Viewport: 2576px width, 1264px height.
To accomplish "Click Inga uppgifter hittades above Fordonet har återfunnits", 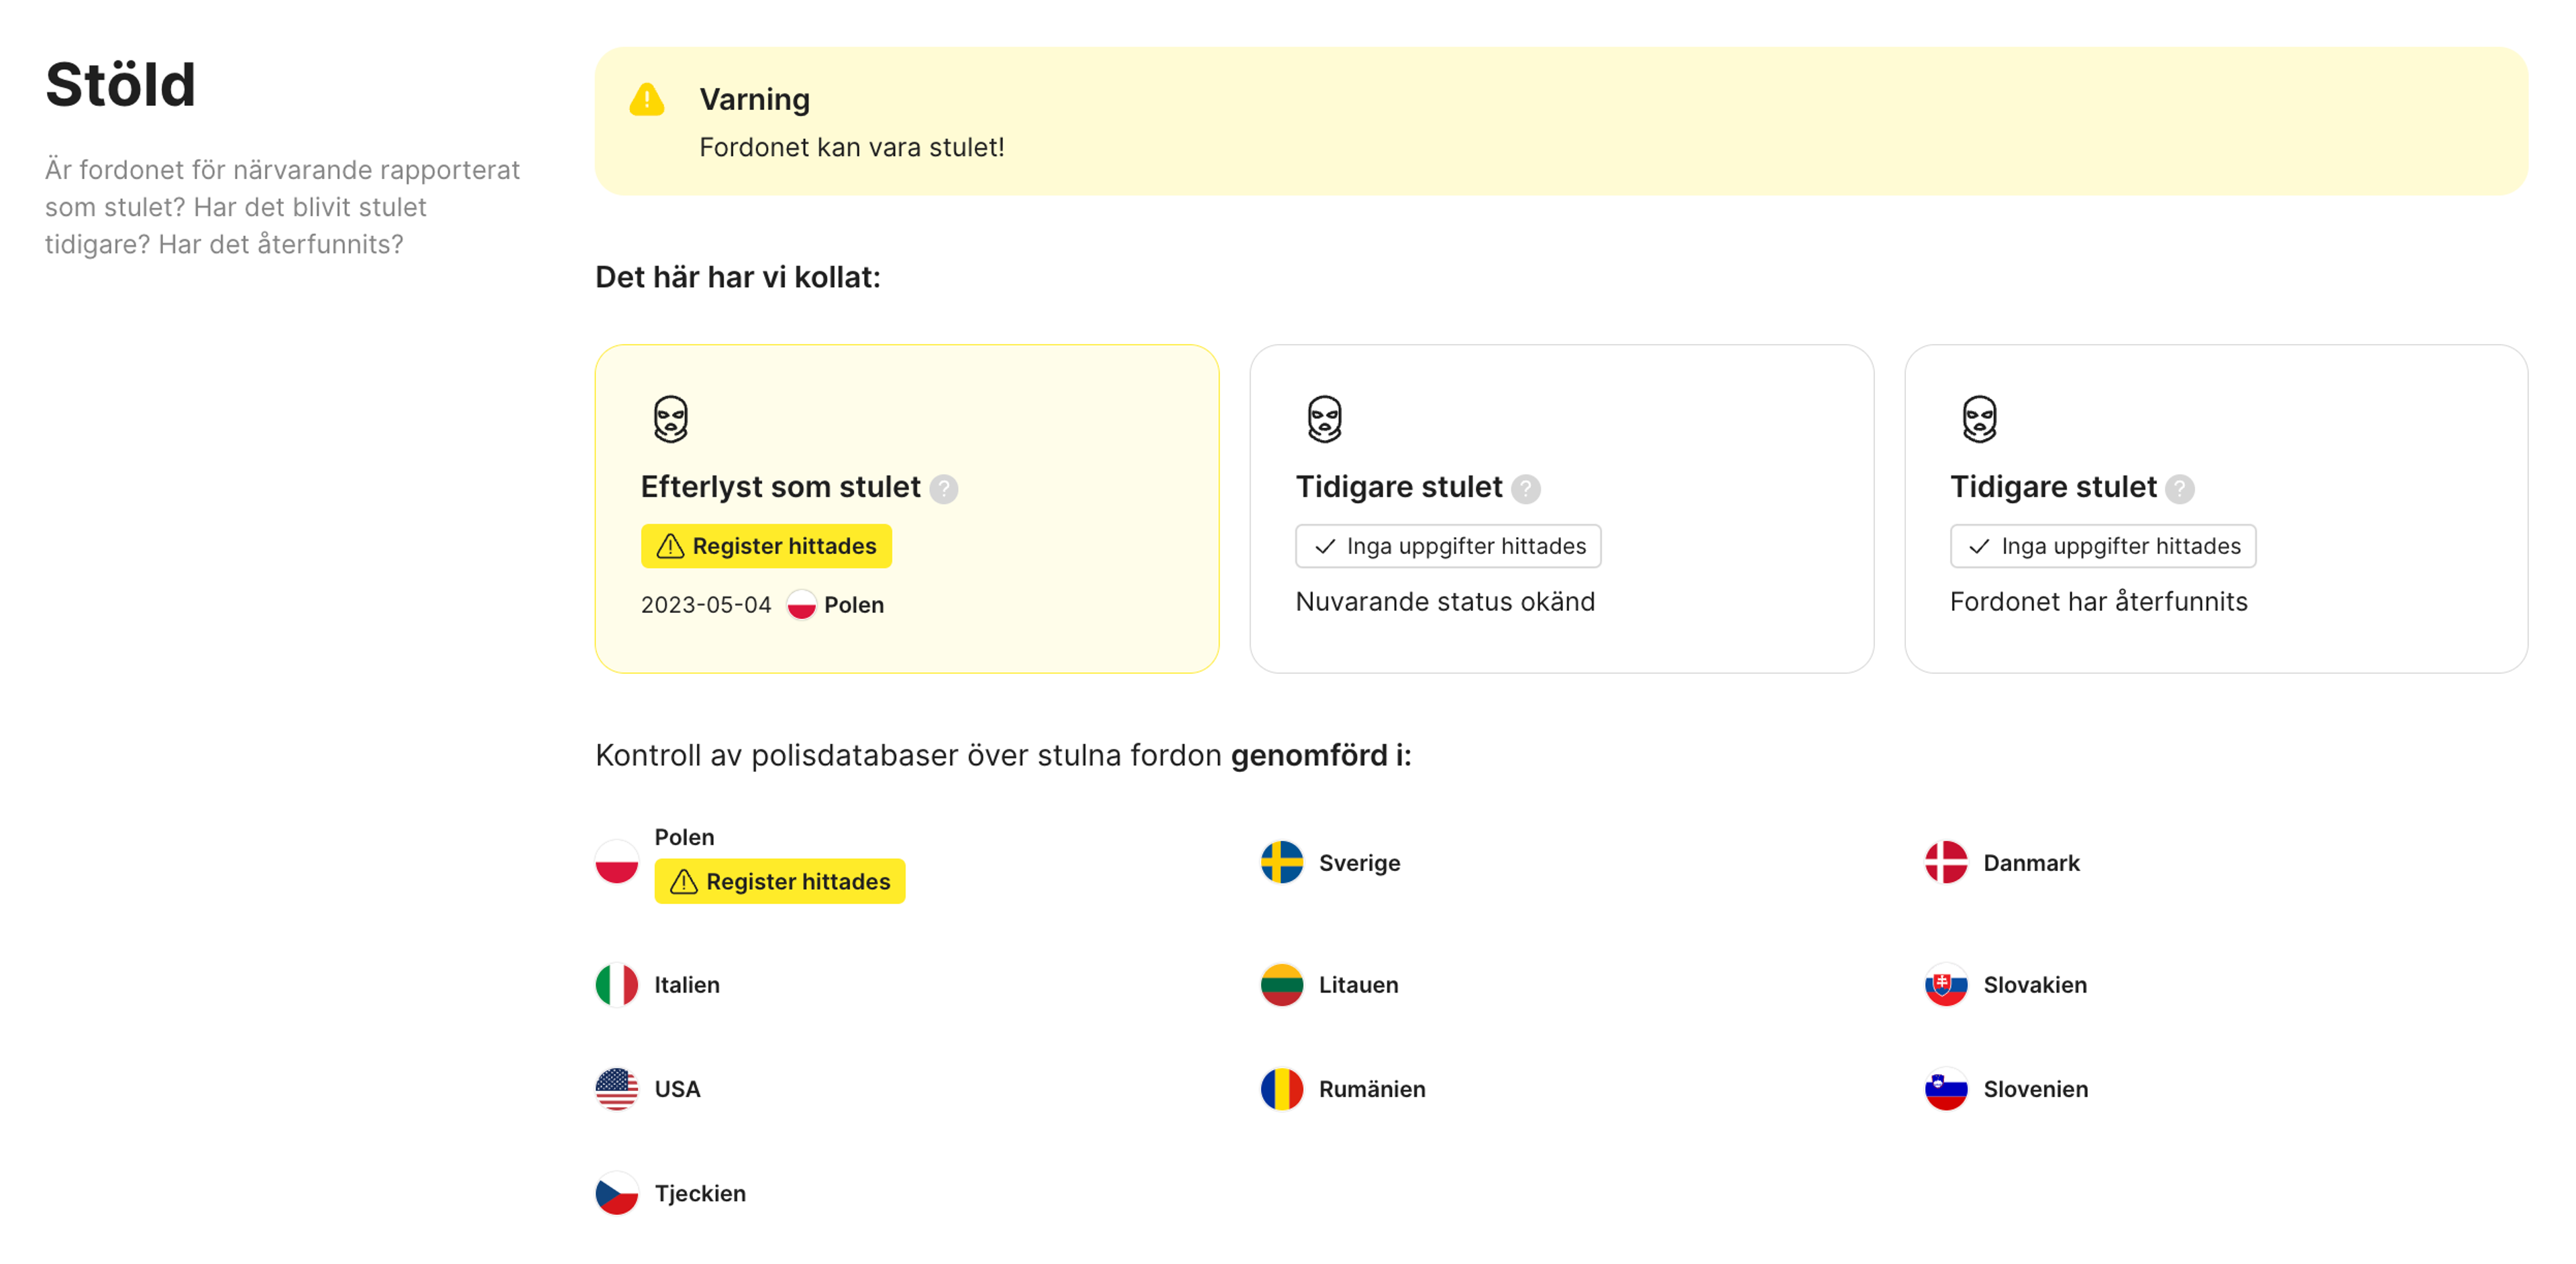I will 2102,546.
